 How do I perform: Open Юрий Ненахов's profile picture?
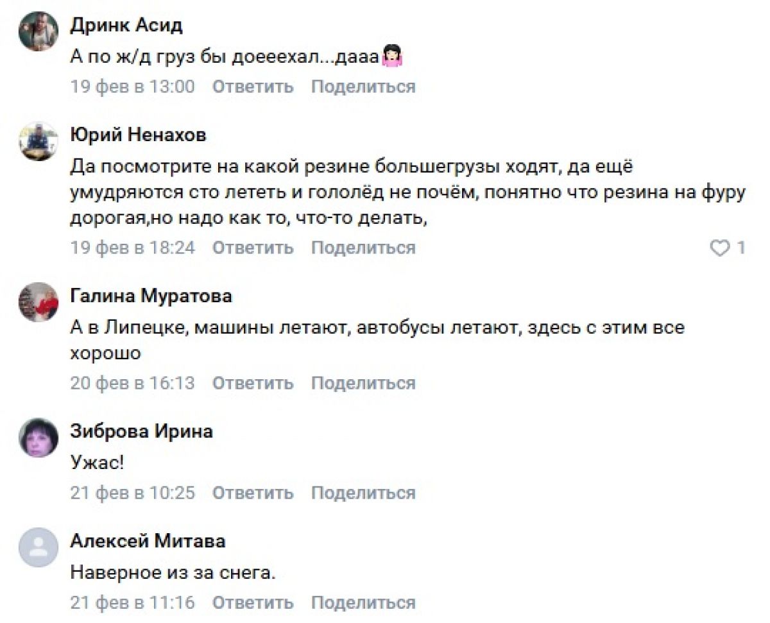coord(38,141)
